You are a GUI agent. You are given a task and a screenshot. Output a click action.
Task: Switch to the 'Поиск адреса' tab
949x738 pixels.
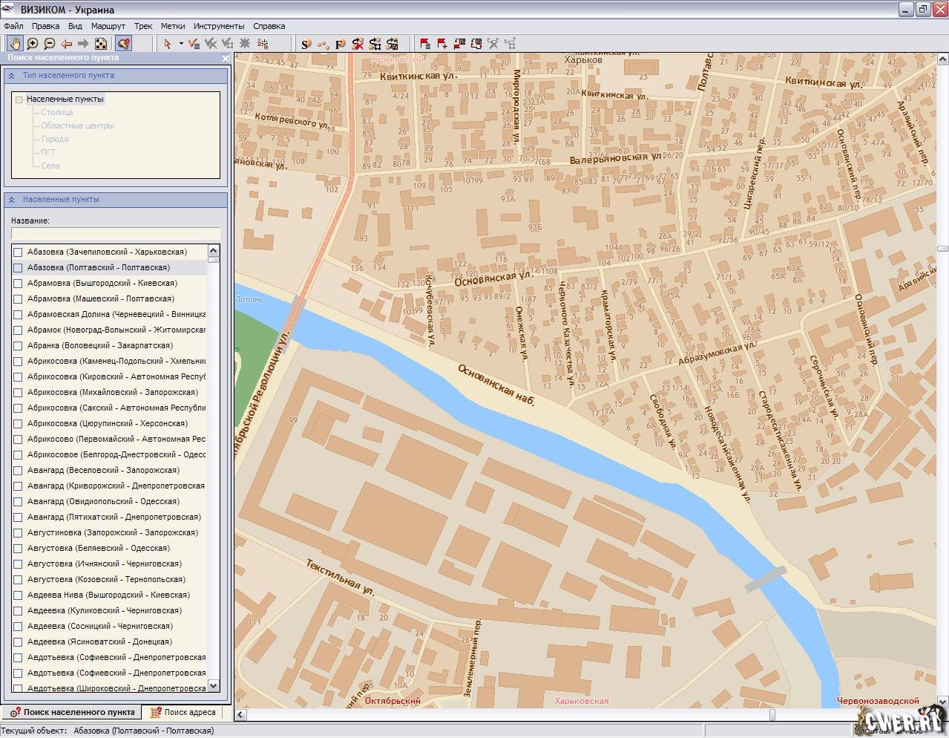tap(183, 712)
